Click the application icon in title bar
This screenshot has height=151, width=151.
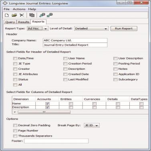[x=5, y=3]
